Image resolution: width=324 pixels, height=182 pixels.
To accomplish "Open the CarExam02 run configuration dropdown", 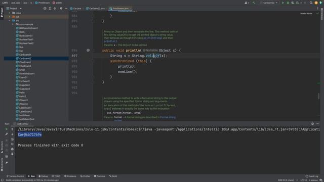I will (x=269, y=3).
